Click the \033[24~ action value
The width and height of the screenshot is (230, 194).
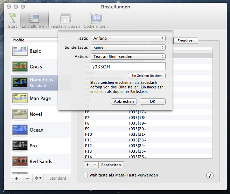[138, 146]
